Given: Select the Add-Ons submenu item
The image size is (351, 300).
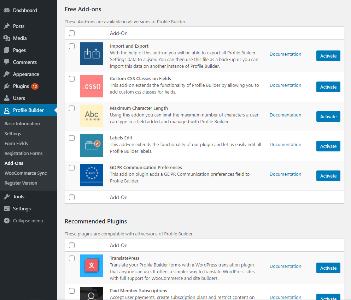Looking at the screenshot, I should click(x=14, y=163).
